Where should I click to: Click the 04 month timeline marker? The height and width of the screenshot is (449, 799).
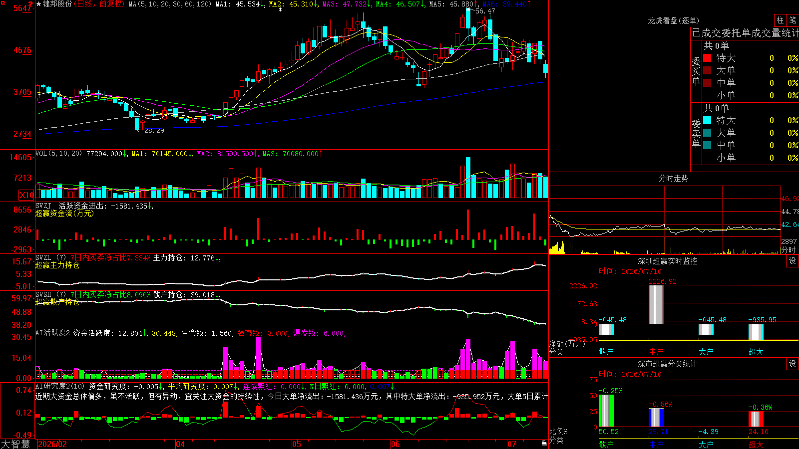click(180, 444)
